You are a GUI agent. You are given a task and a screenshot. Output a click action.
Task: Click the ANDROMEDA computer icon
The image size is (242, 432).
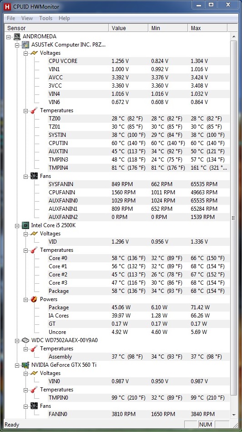point(17,36)
